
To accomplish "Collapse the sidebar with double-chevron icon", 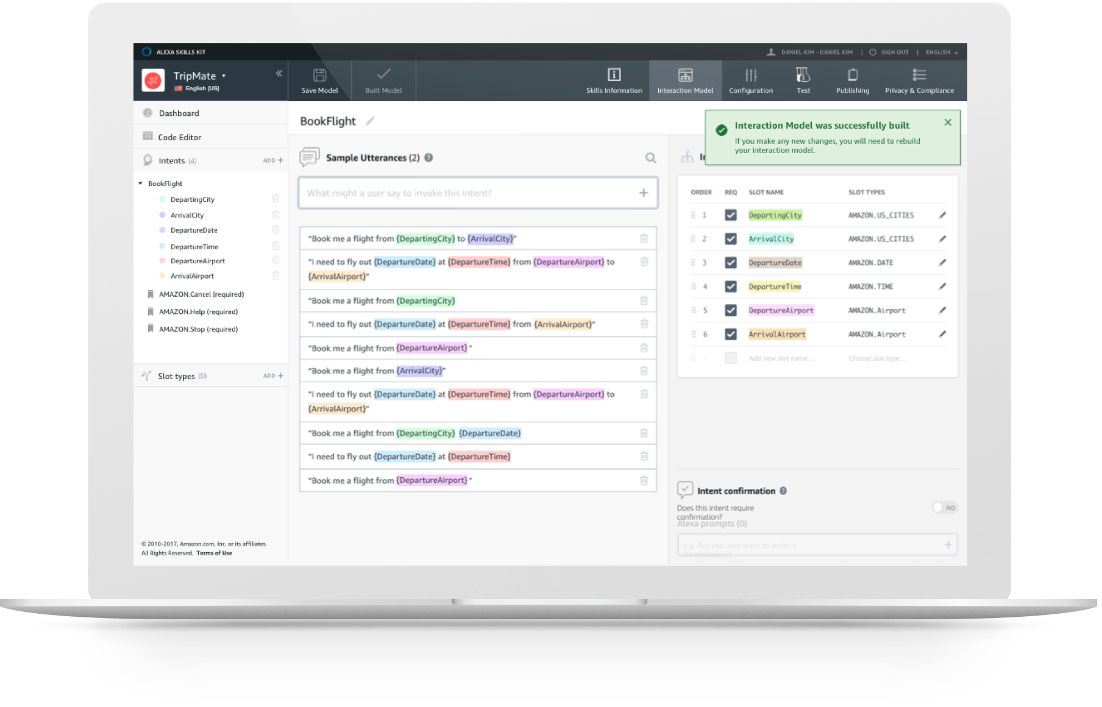I will [x=279, y=74].
